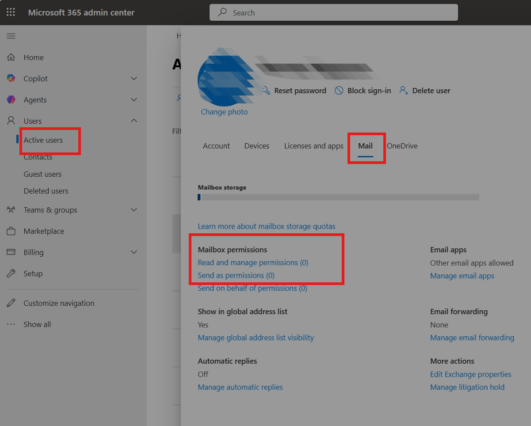Select the Mail tab
Image resolution: width=531 pixels, height=426 pixels.
(x=365, y=146)
